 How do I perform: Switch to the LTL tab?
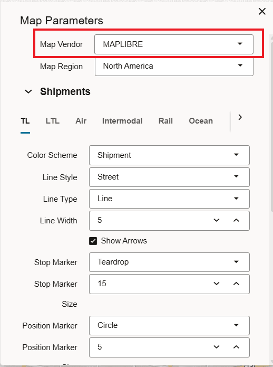pos(53,121)
